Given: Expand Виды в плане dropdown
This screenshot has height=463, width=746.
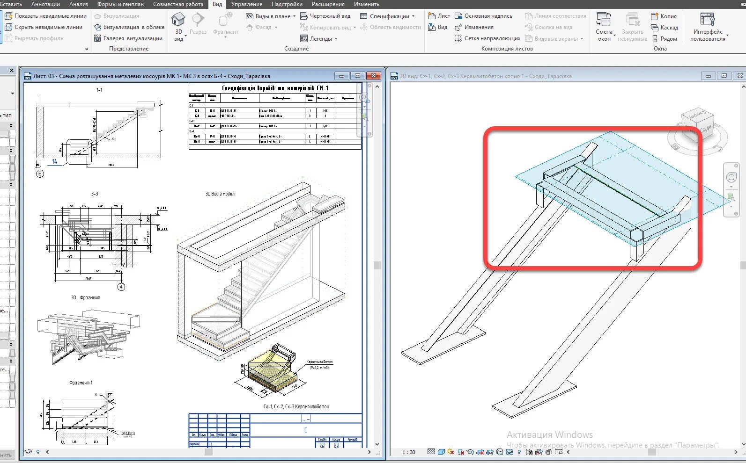Looking at the screenshot, I should tap(294, 16).
